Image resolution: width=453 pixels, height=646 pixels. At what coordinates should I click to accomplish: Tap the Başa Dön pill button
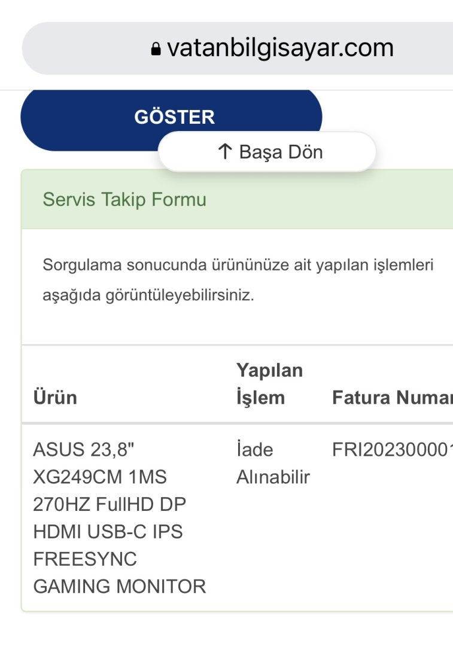[267, 152]
